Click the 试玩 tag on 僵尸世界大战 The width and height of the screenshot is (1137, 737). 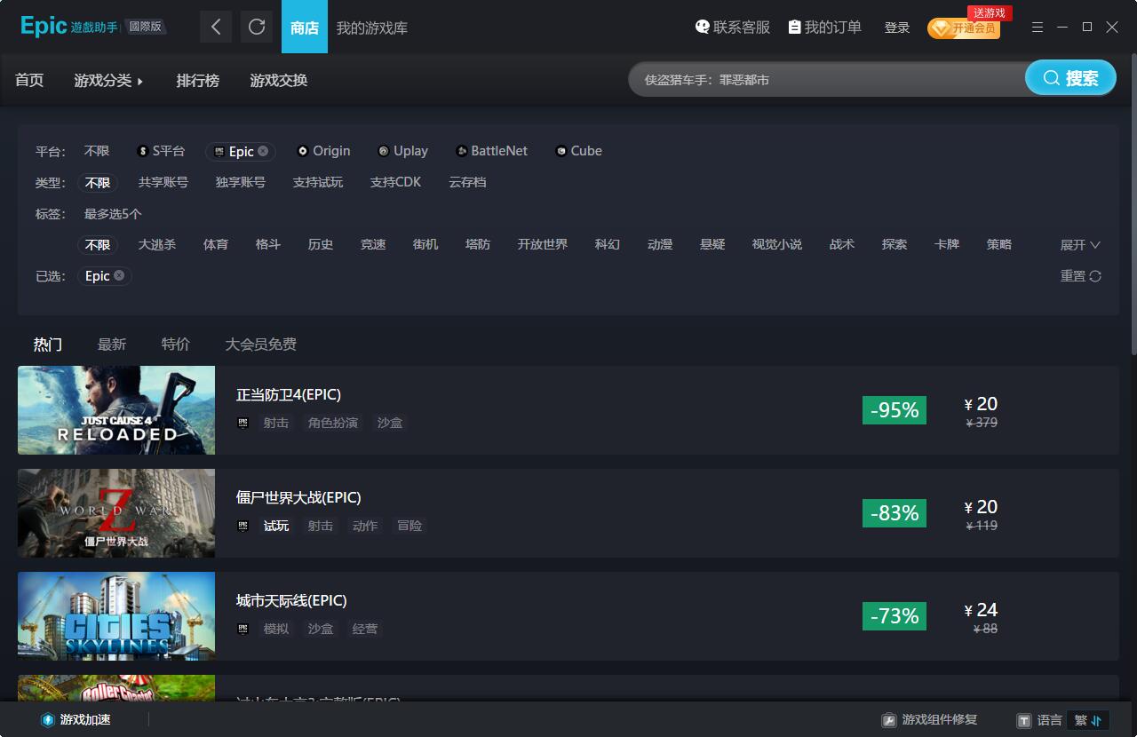coord(276,526)
